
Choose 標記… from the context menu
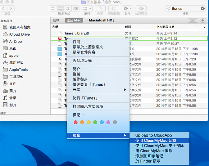click(x=98, y=115)
